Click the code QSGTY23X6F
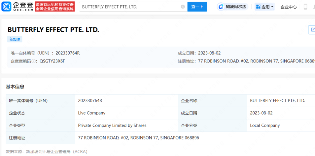The image size is (315, 156). (x=52, y=61)
